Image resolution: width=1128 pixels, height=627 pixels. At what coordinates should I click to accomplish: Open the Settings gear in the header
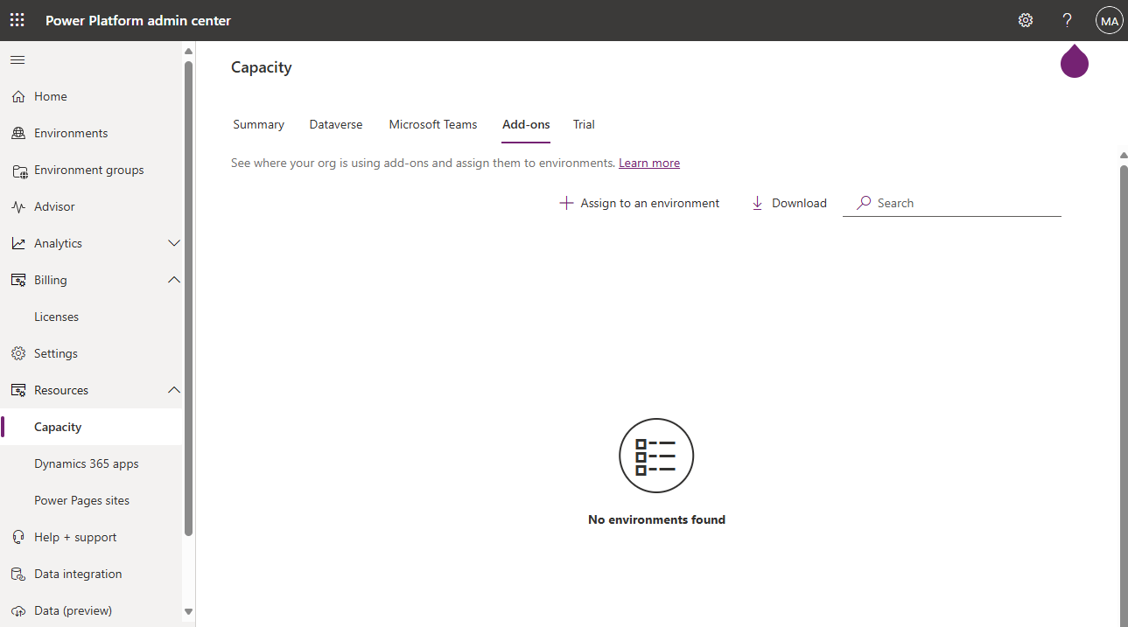1026,20
